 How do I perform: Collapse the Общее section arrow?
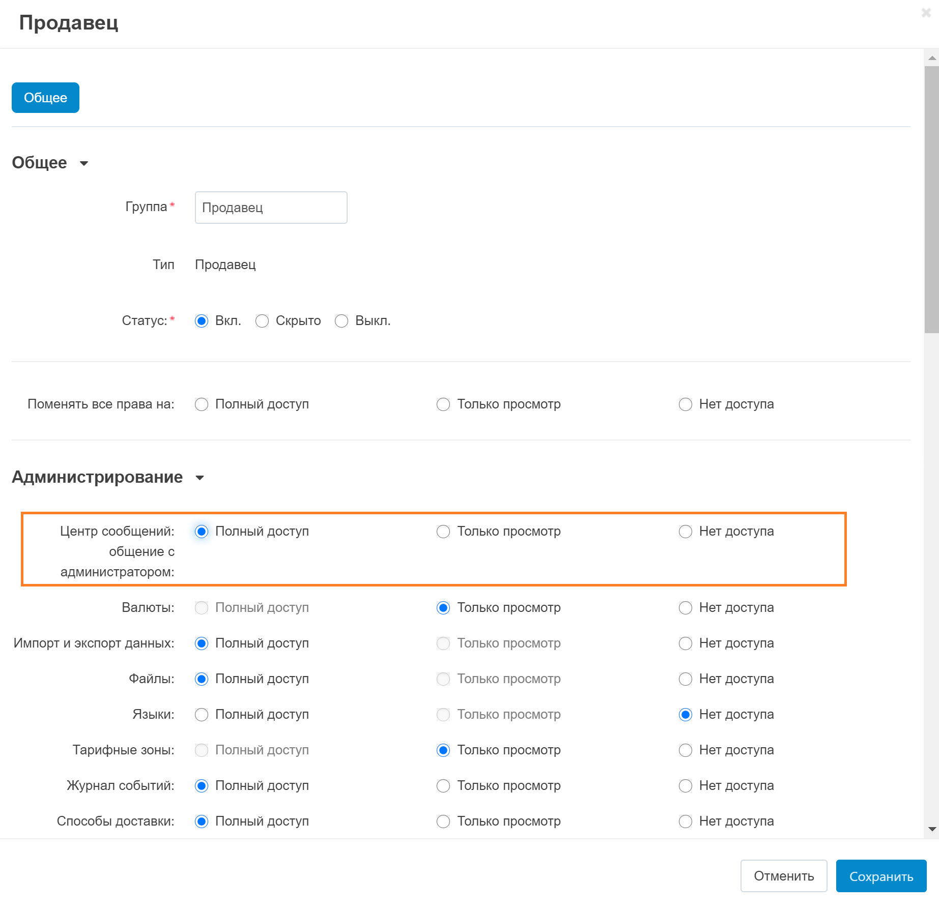tap(84, 163)
